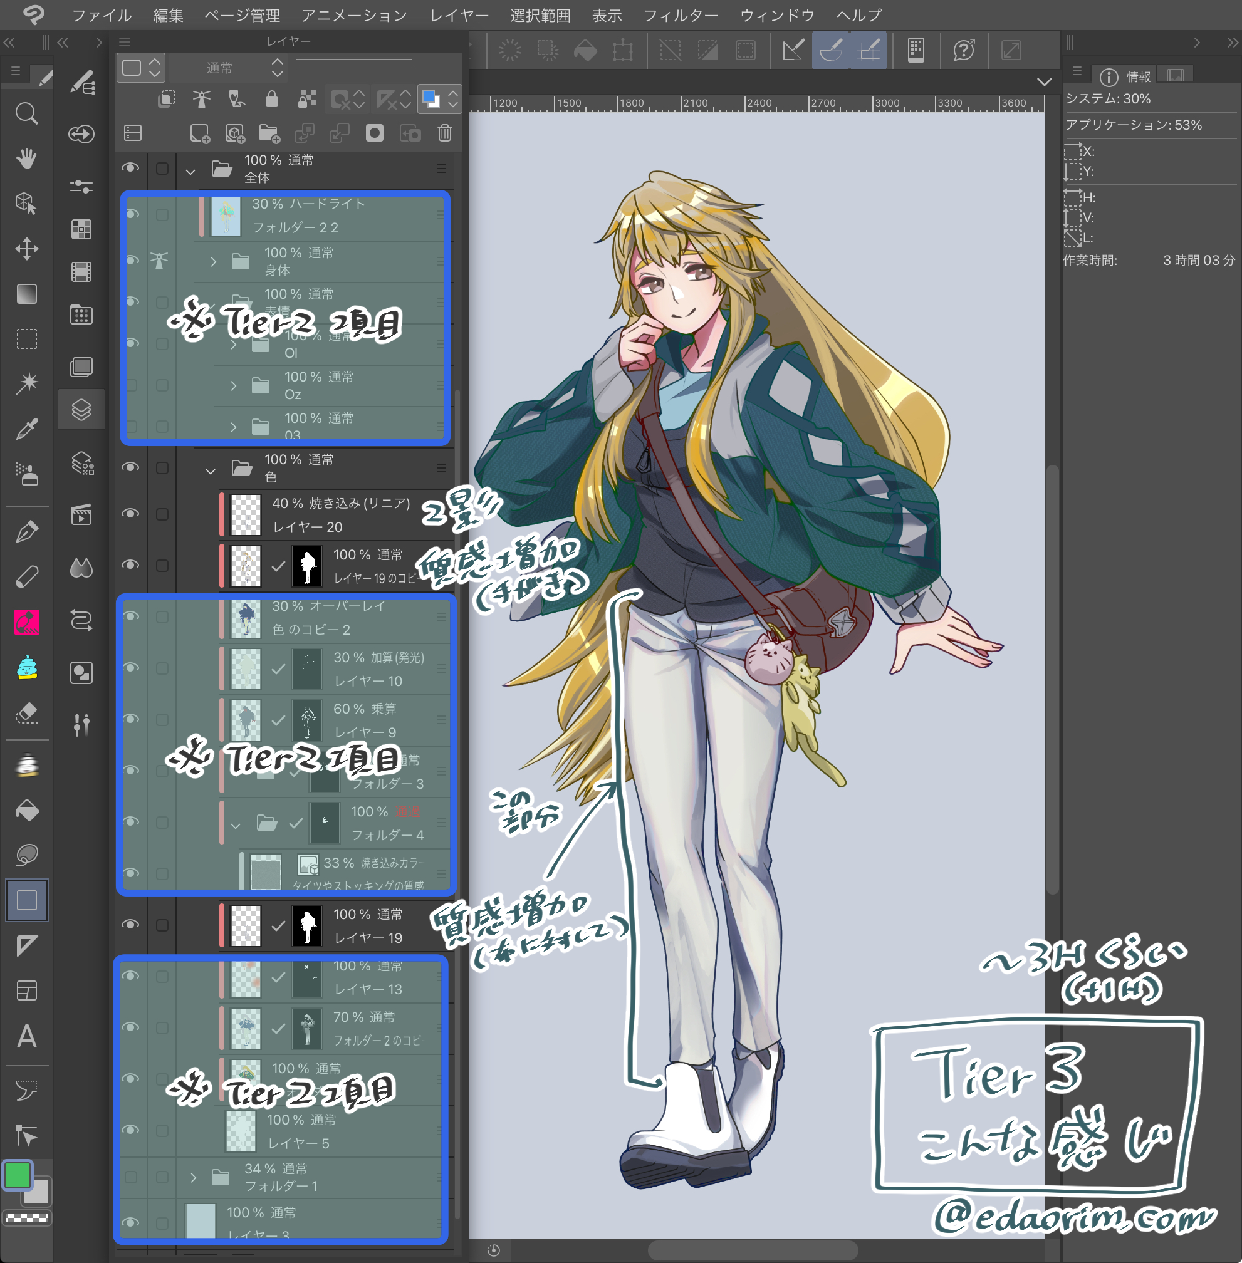
Task: Click the Delete layer trash icon
Action: click(444, 133)
